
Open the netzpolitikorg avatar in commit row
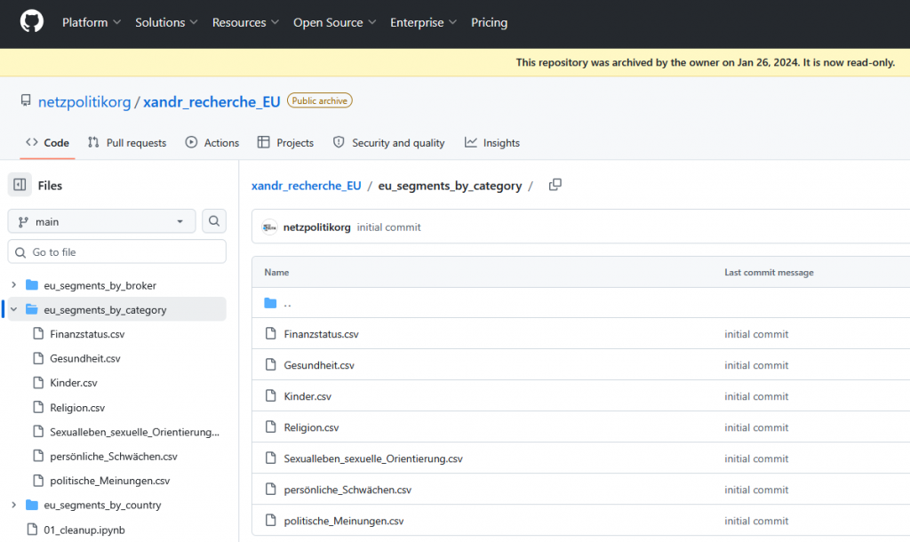pos(269,227)
